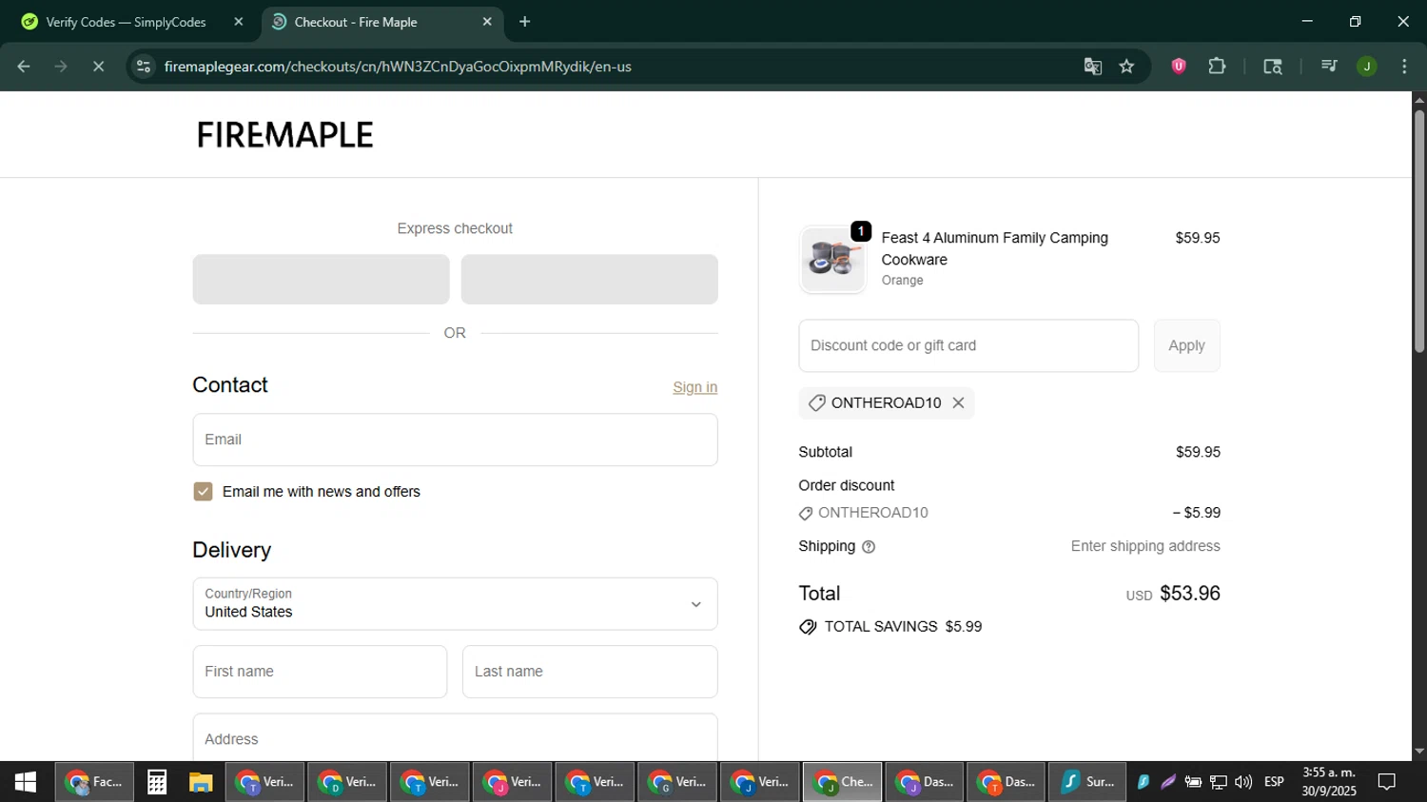Open the Sur... app on the taskbar
This screenshot has width=1427, height=802.
coord(1087,782)
